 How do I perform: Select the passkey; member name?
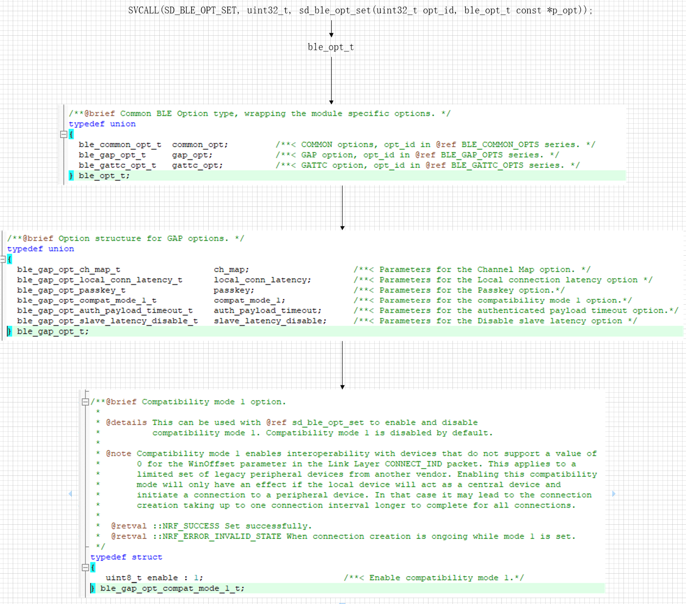pyautogui.click(x=234, y=291)
